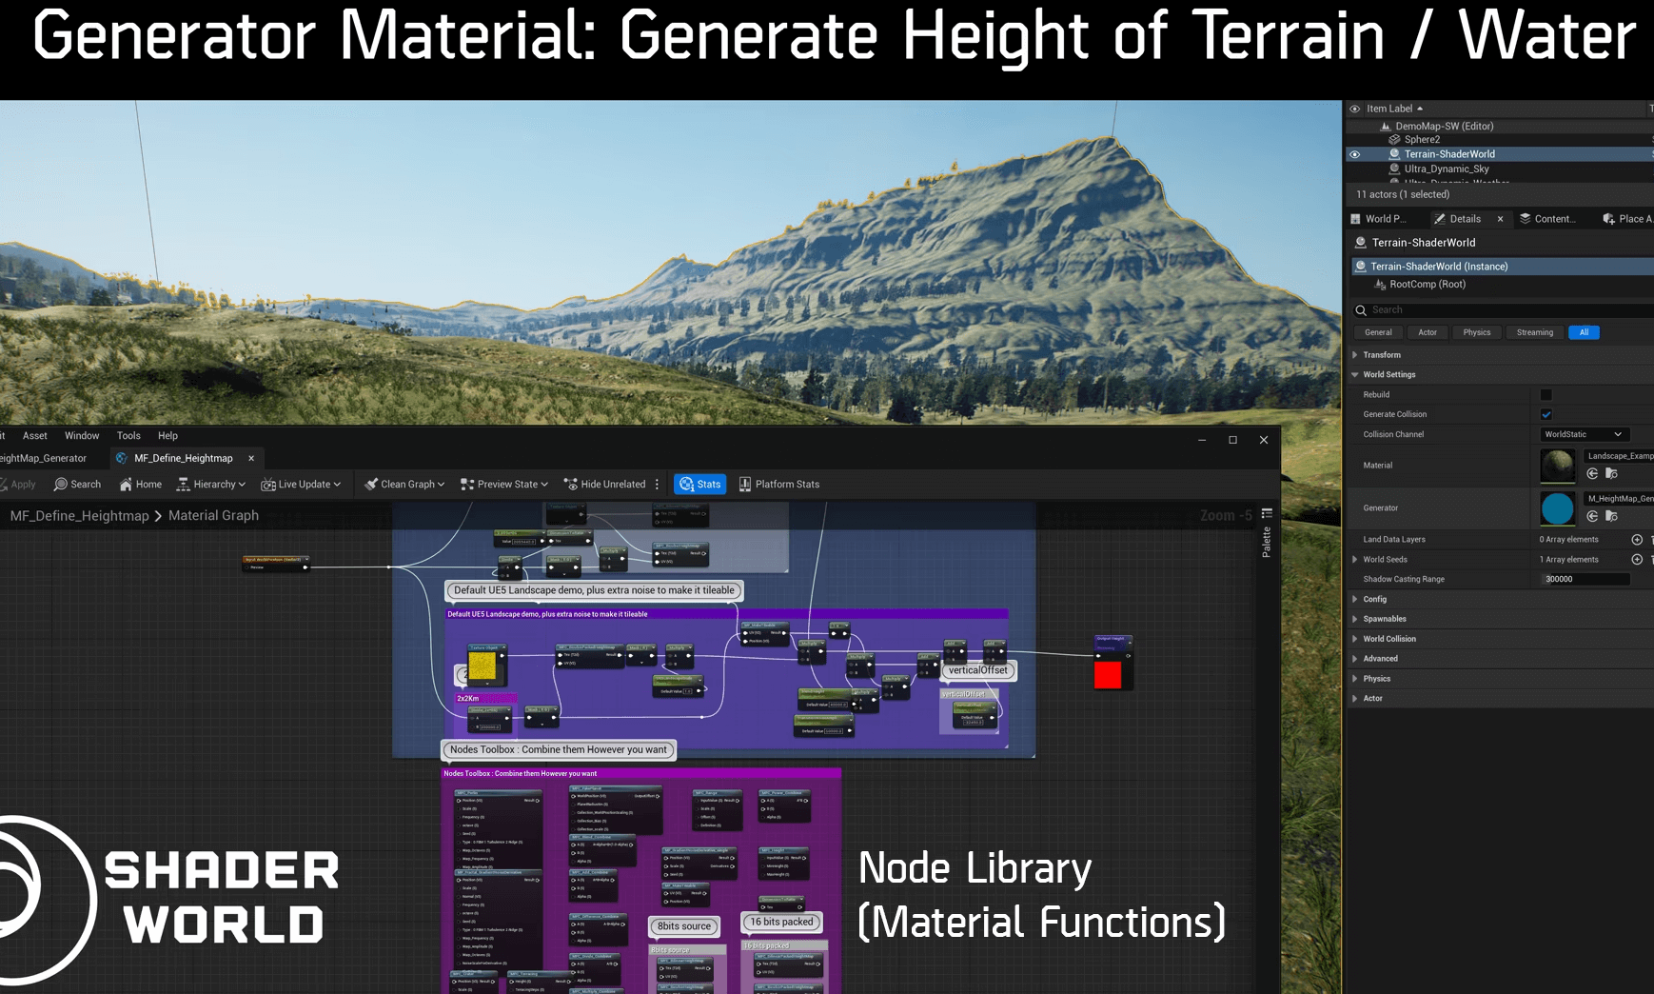Image resolution: width=1654 pixels, height=994 pixels.
Task: Click the Hide Unrelated toolbar button
Action: click(604, 484)
